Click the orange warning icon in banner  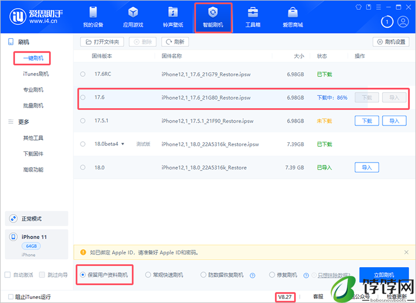(x=83, y=252)
